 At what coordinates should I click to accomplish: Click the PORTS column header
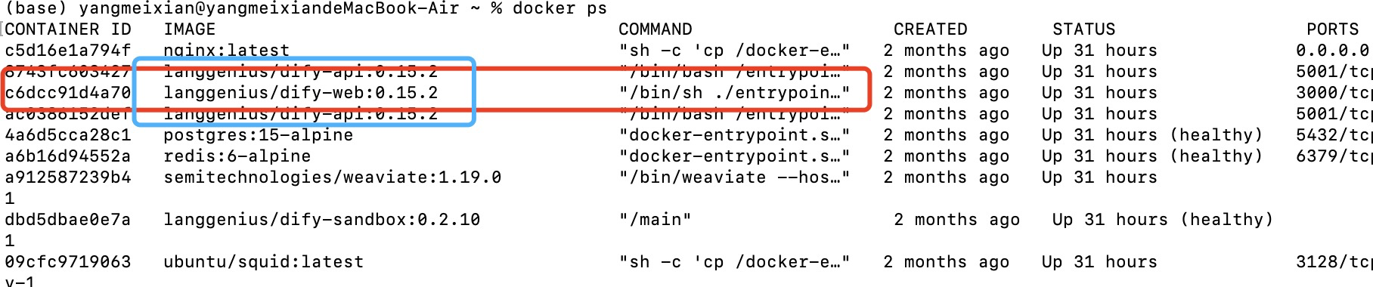(x=1333, y=29)
